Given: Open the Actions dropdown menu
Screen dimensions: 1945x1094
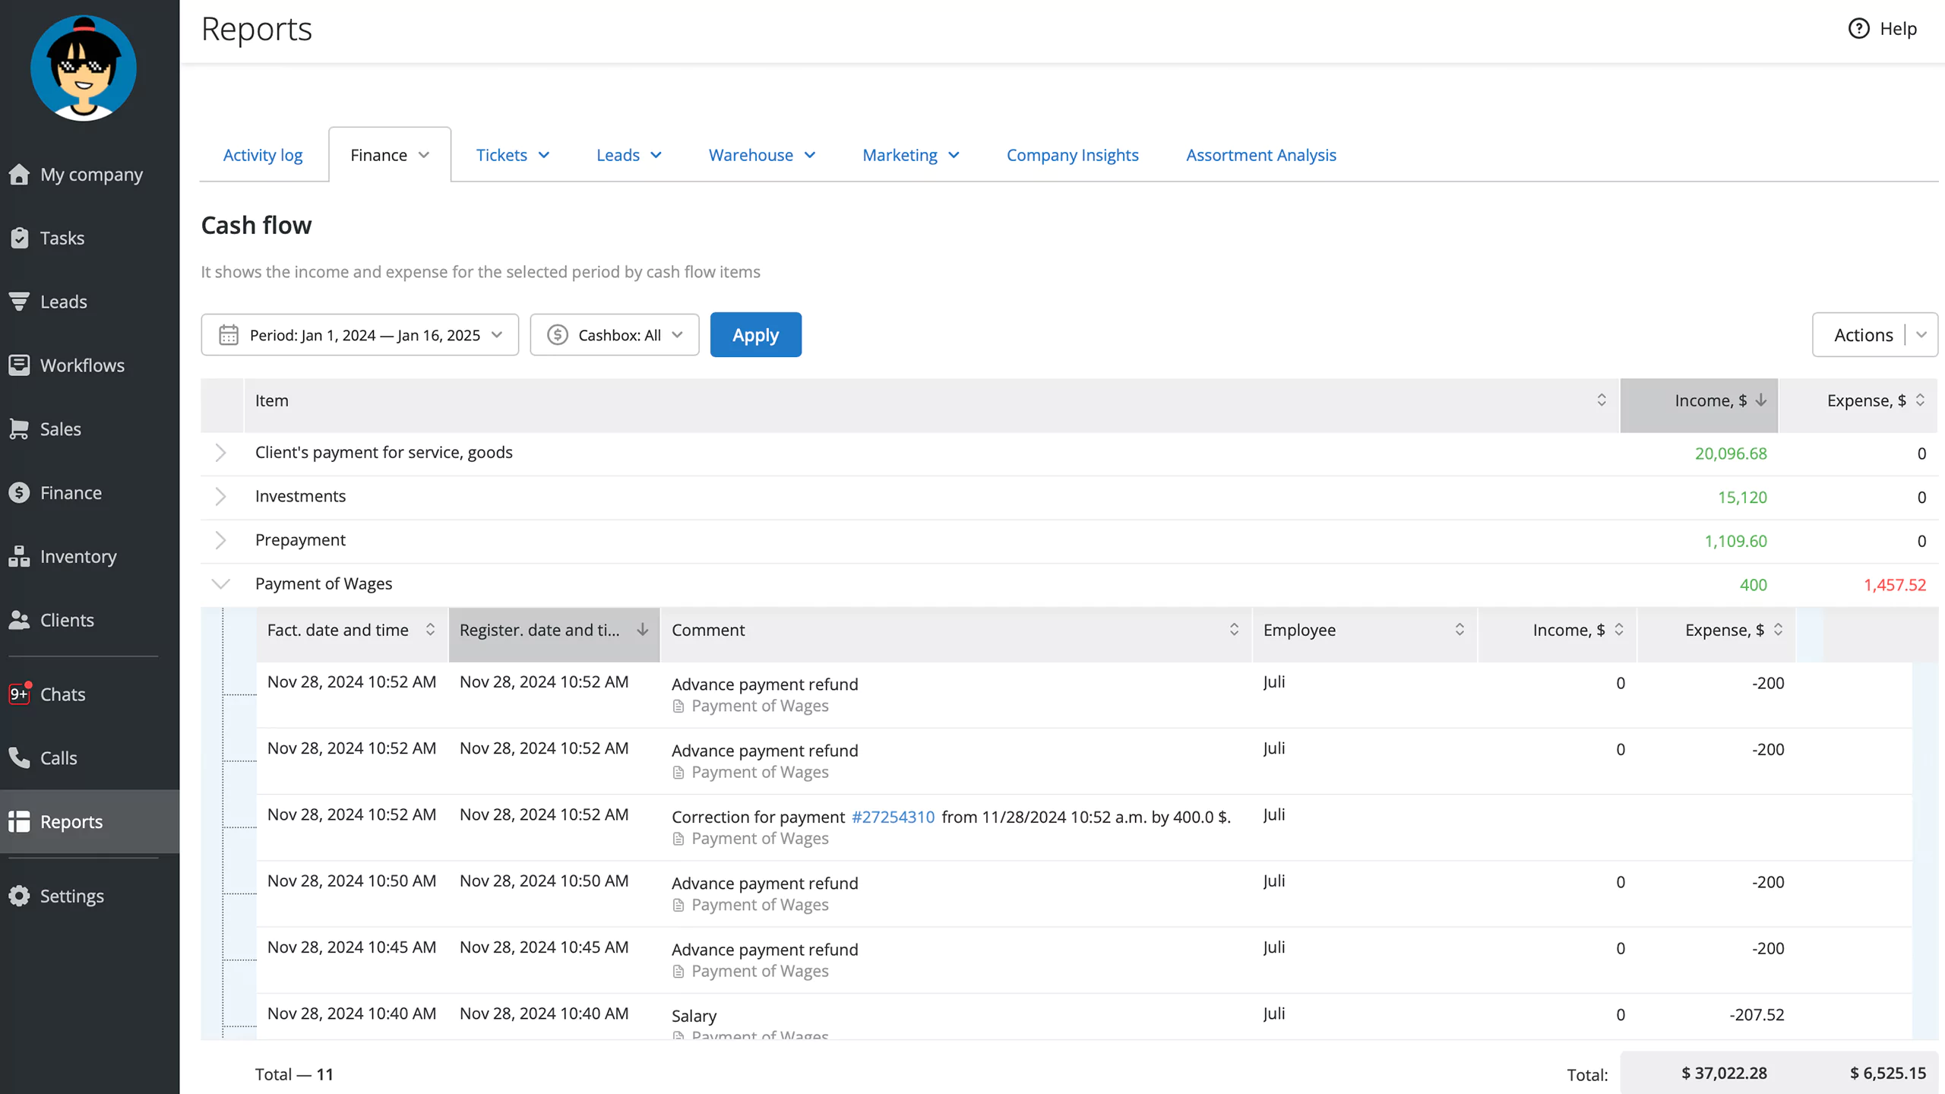Looking at the screenshot, I should [1921, 335].
